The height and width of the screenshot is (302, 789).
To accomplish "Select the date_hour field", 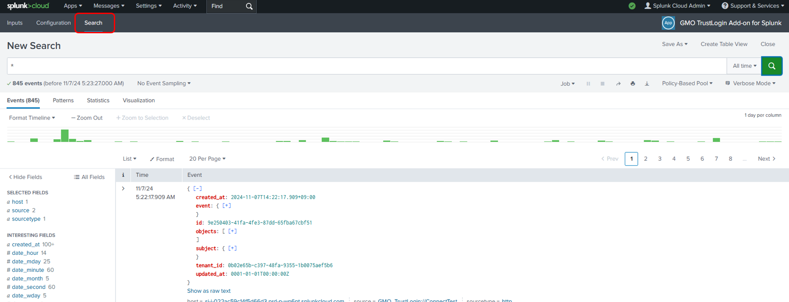I will (25, 253).
